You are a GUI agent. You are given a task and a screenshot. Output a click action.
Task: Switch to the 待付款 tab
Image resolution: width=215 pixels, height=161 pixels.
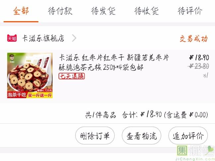(x=60, y=11)
